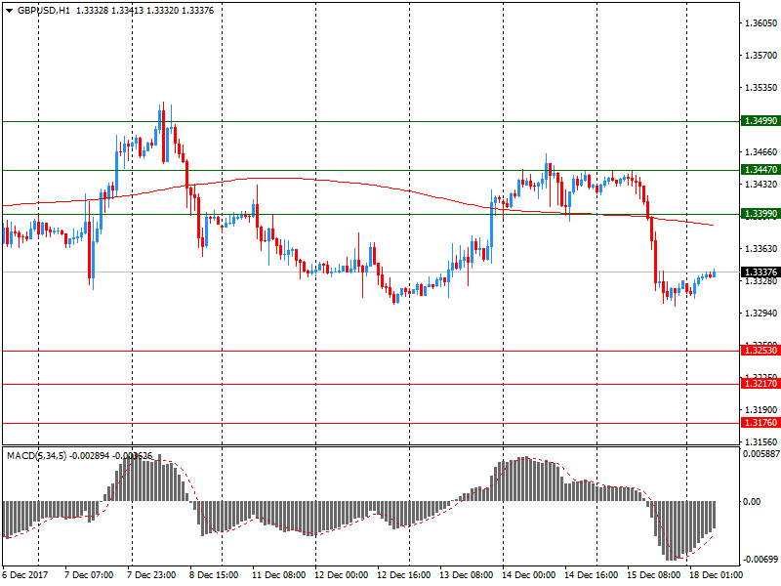Click the MACD(5,34,5) indicator label
The image size is (781, 586).
tap(36, 456)
